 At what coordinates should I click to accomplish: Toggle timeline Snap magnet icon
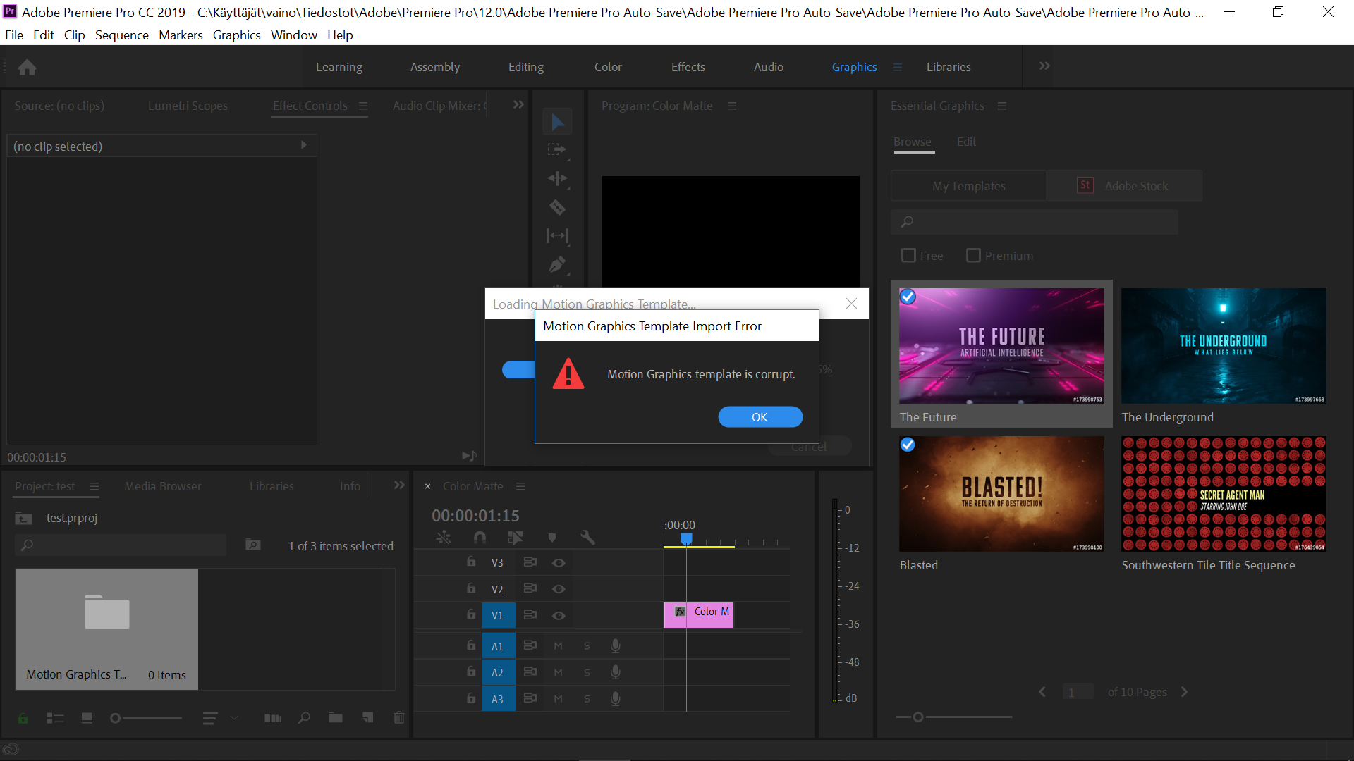click(480, 538)
